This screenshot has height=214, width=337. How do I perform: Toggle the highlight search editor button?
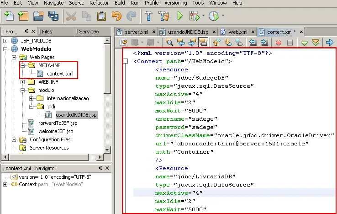204,43
